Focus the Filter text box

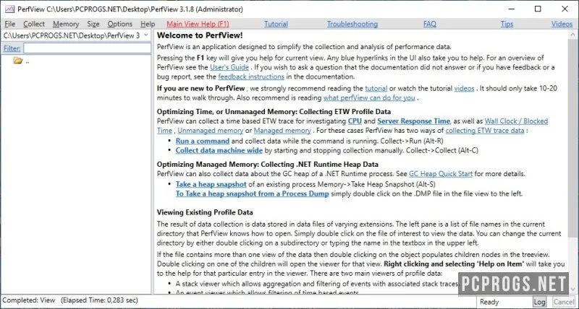(87, 48)
